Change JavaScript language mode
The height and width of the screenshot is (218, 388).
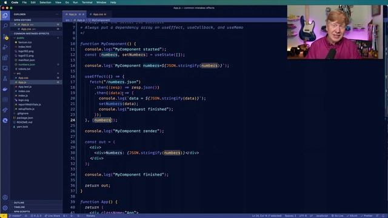(322, 216)
